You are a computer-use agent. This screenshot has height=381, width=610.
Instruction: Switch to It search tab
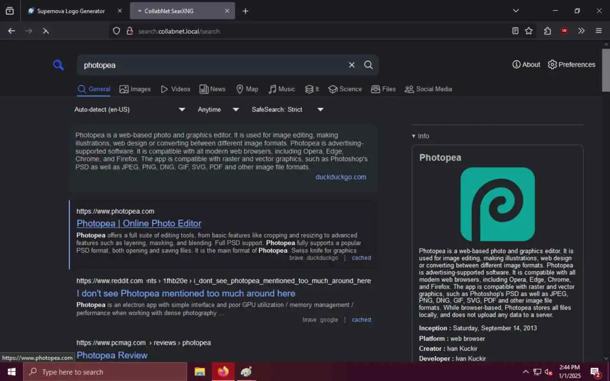(312, 89)
